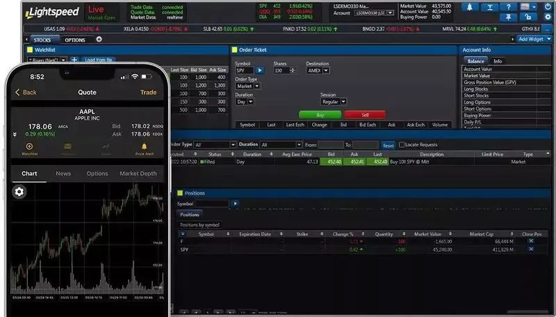Tap the Market Depth tab on phone
This screenshot has width=556, height=317.
click(138, 173)
